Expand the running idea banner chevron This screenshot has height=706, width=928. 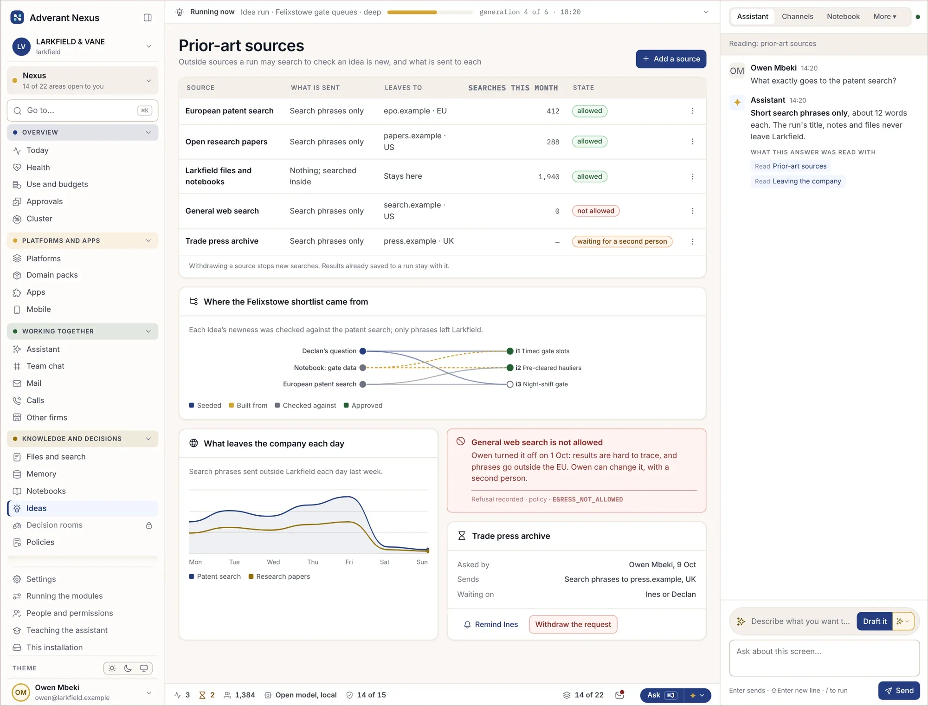[x=706, y=12]
